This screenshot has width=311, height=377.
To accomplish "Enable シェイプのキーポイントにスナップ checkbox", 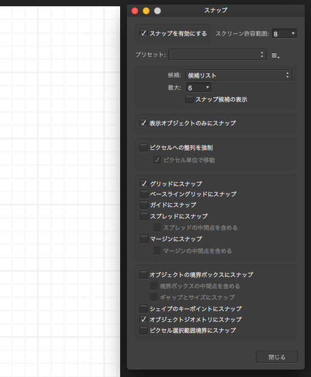I will point(143,308).
